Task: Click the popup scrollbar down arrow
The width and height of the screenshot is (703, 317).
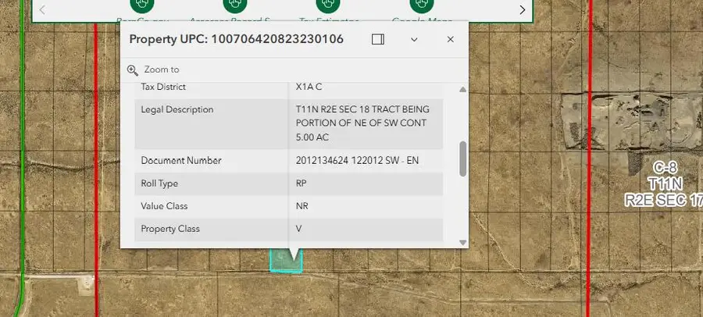Action: [x=462, y=243]
